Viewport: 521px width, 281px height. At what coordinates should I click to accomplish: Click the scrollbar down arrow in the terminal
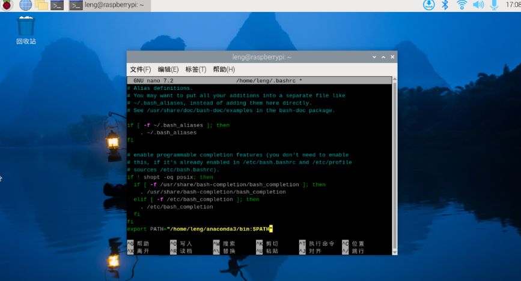(x=395, y=252)
